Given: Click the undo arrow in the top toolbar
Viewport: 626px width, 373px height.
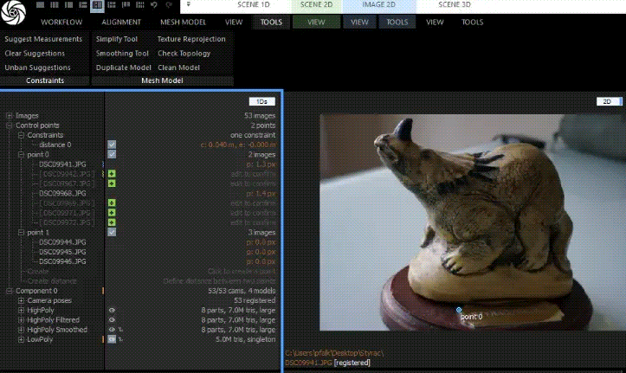Looking at the screenshot, I should [154, 5].
